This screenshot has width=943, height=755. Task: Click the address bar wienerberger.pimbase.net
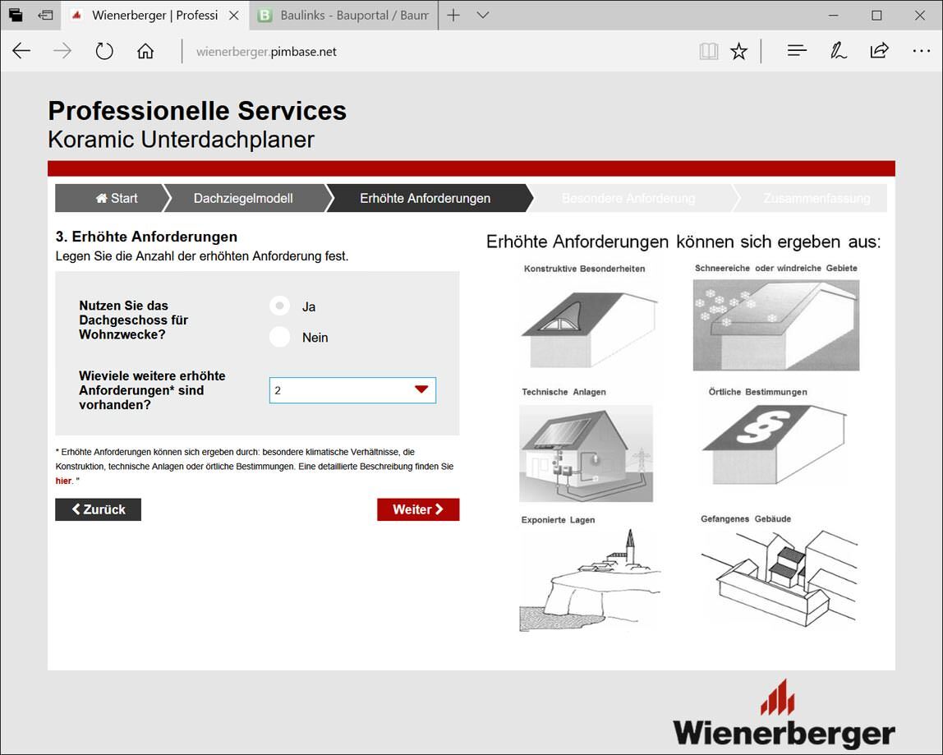tap(266, 52)
